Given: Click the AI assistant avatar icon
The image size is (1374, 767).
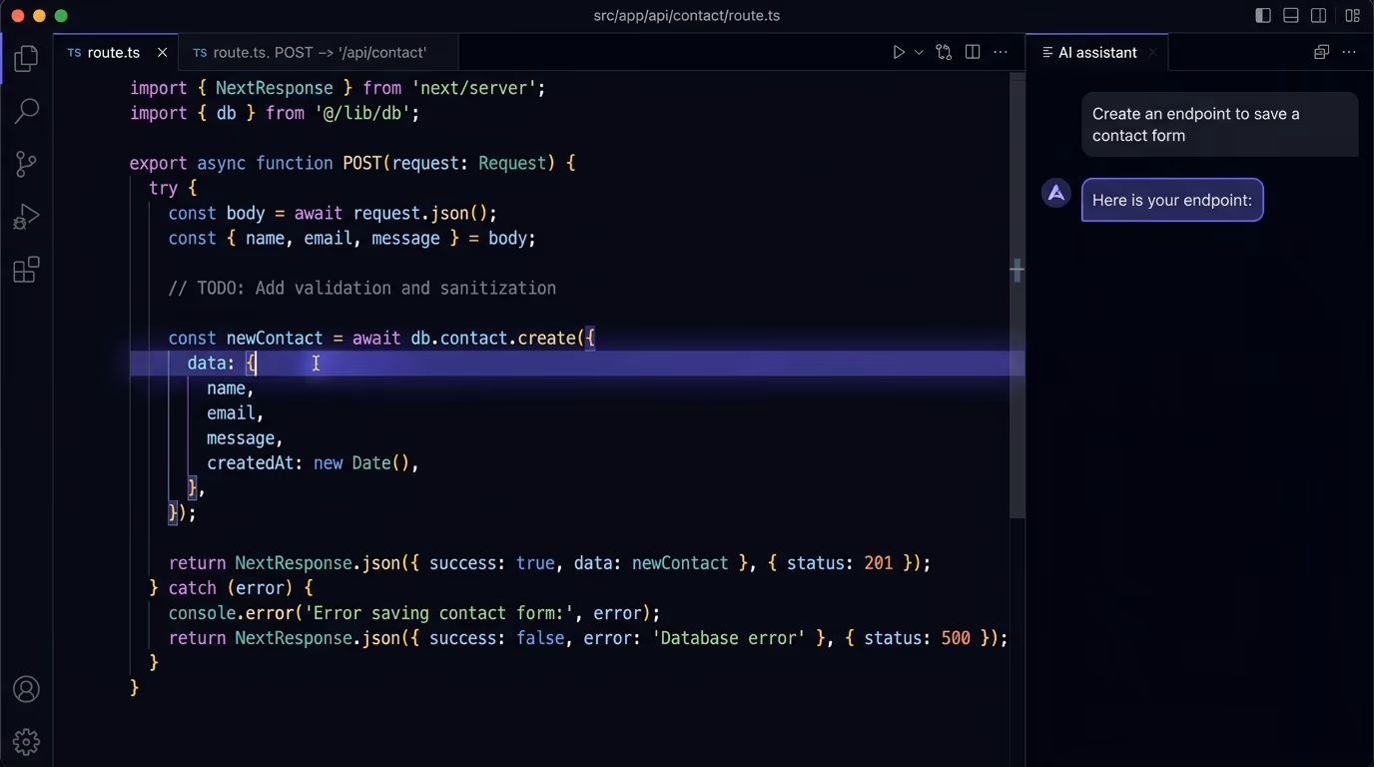Looking at the screenshot, I should click(x=1056, y=194).
